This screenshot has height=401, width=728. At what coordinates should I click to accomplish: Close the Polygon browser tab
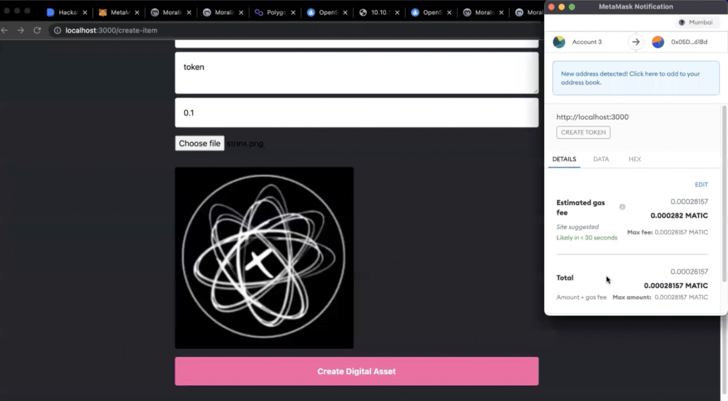point(293,12)
